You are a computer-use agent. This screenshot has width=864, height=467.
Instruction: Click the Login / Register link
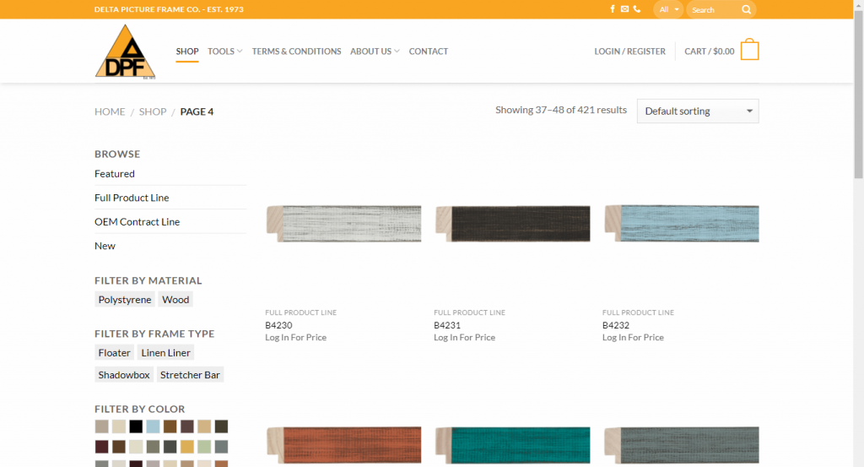tap(629, 52)
